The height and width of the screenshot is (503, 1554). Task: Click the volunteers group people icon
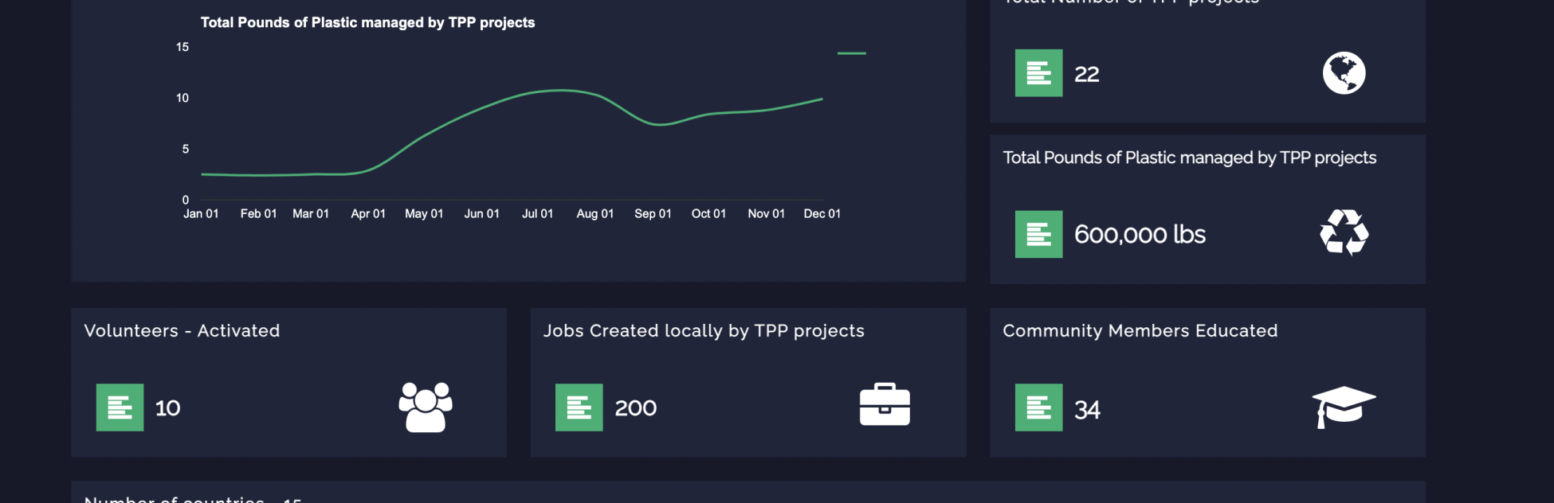pos(426,407)
